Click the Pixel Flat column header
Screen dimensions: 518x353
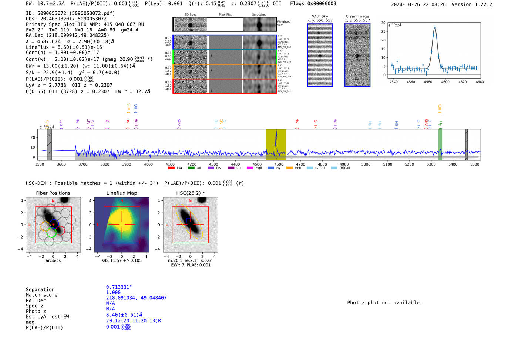[x=225, y=15]
